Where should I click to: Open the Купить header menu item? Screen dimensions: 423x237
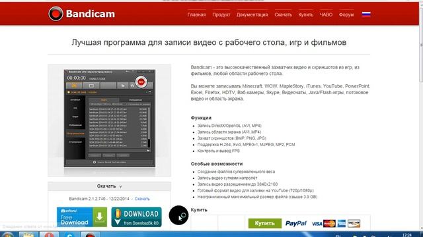(305, 14)
